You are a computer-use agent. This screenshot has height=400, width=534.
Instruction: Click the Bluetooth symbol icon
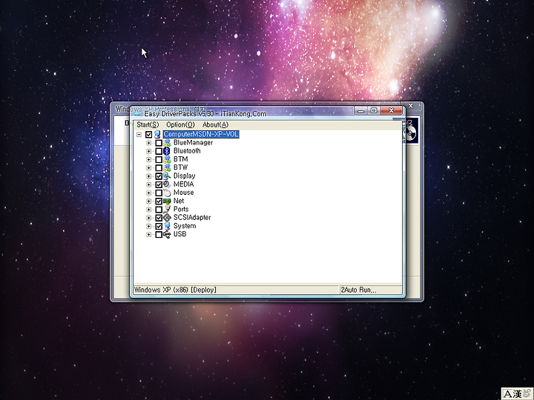coord(167,151)
